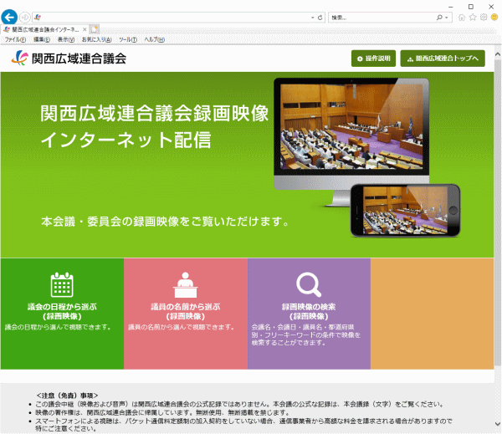Maximize the browser window
This screenshot has height=434, width=502.
click(x=470, y=7)
